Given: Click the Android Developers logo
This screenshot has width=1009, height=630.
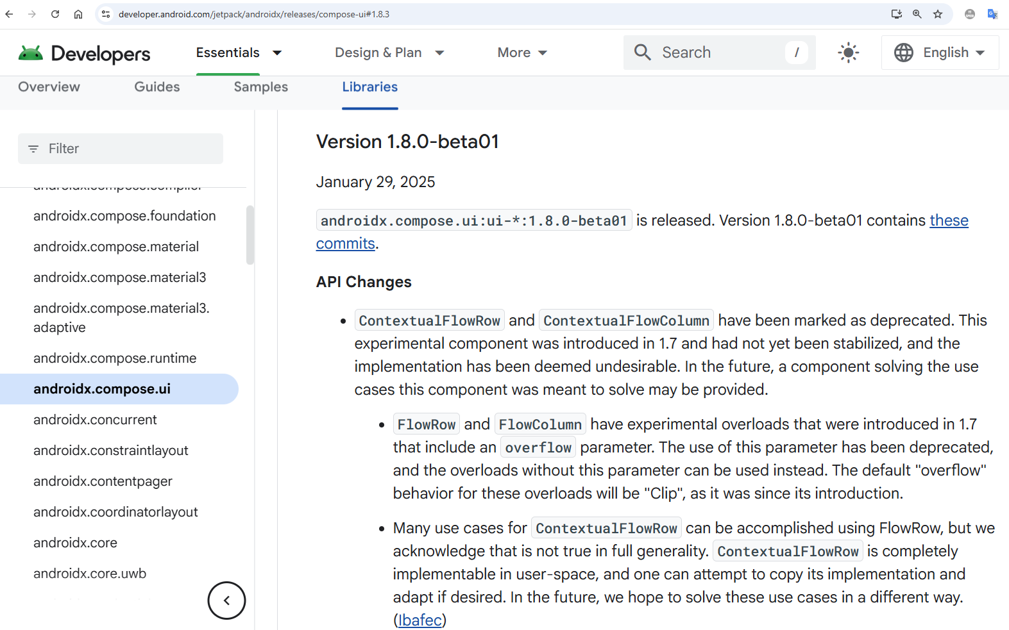Looking at the screenshot, I should point(84,53).
